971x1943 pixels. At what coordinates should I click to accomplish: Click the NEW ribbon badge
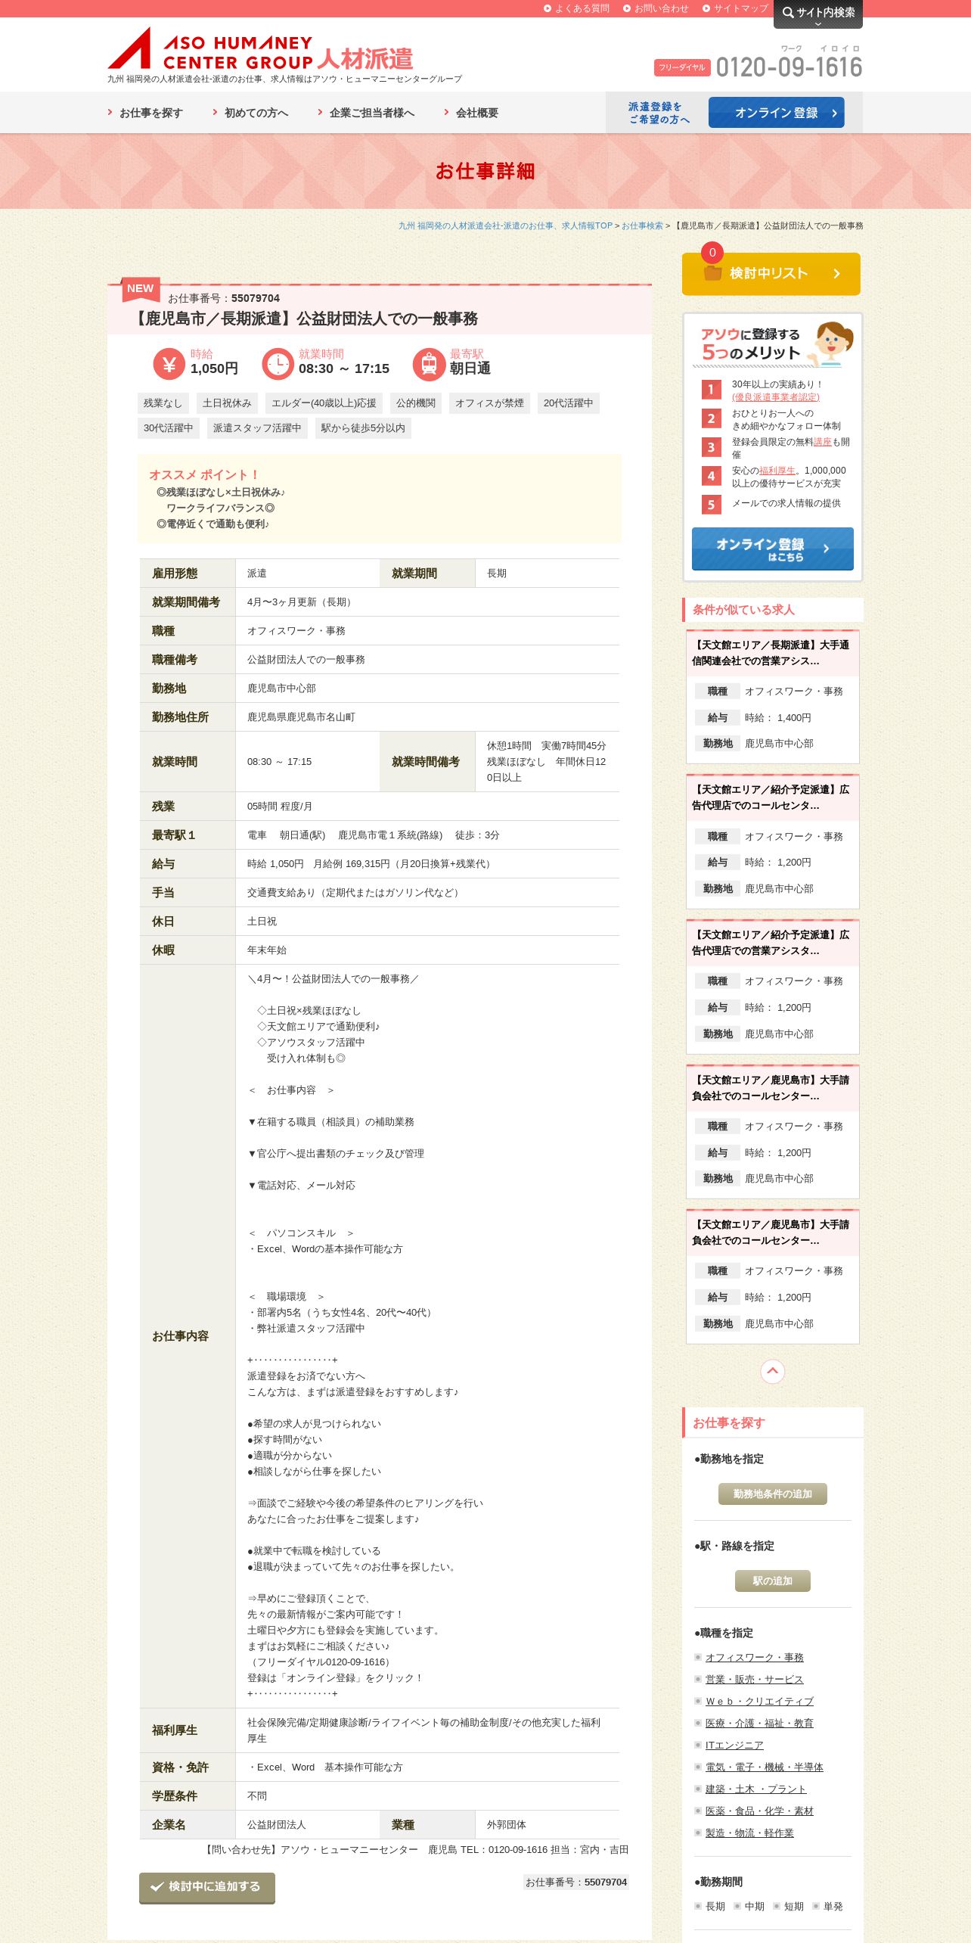[141, 289]
